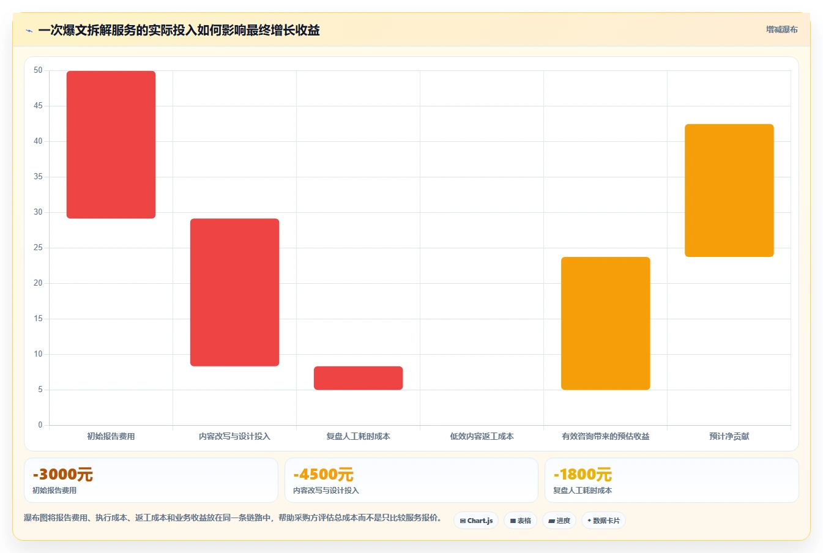
Task: Open the -3000元 初始报告费用 card
Action: coord(151,480)
